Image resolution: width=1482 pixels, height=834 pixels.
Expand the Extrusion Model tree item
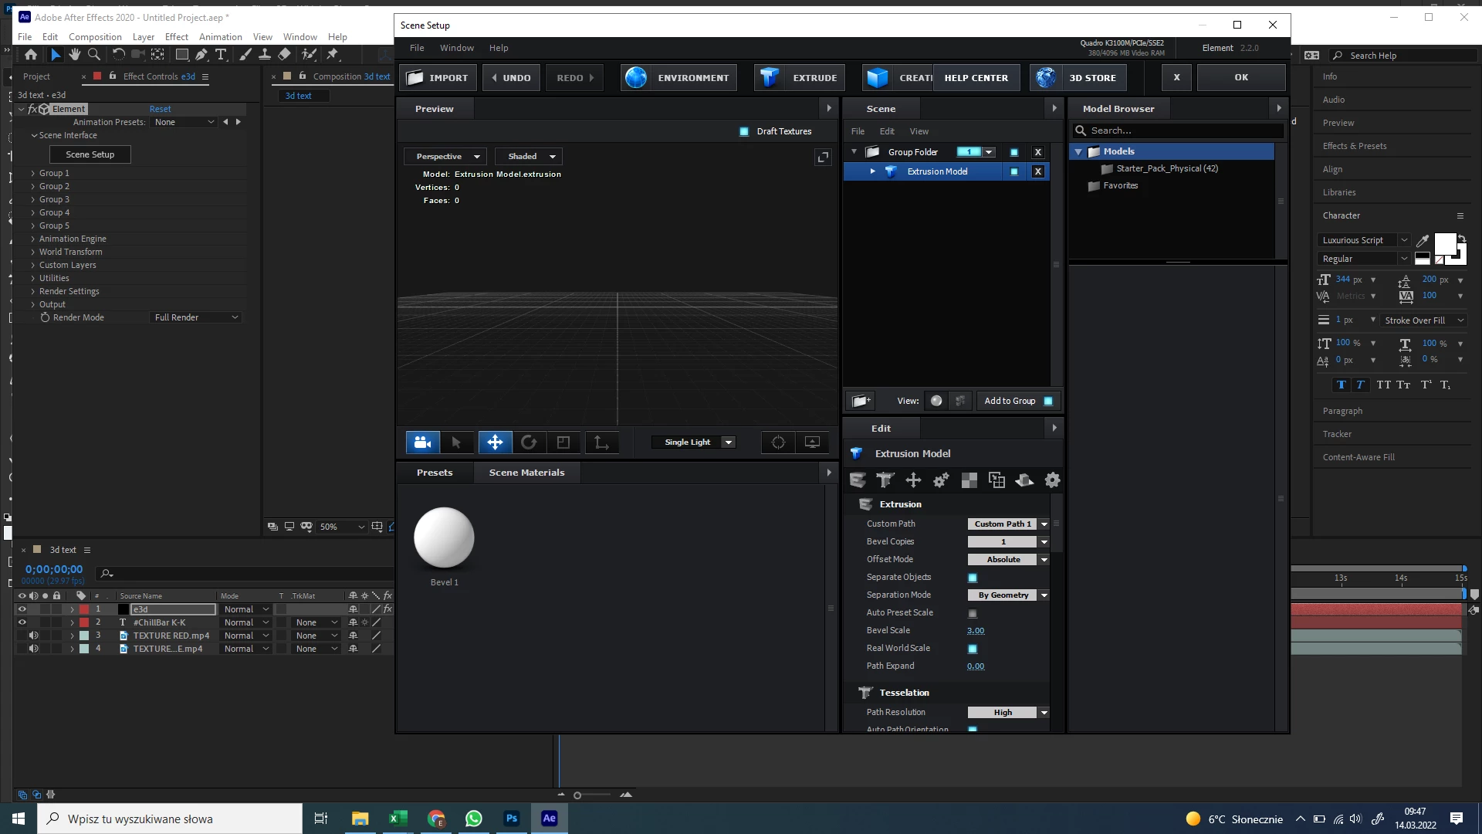pyautogui.click(x=873, y=171)
